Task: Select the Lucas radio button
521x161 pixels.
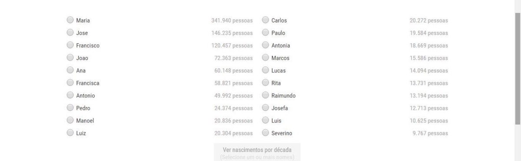Action: [x=265, y=70]
